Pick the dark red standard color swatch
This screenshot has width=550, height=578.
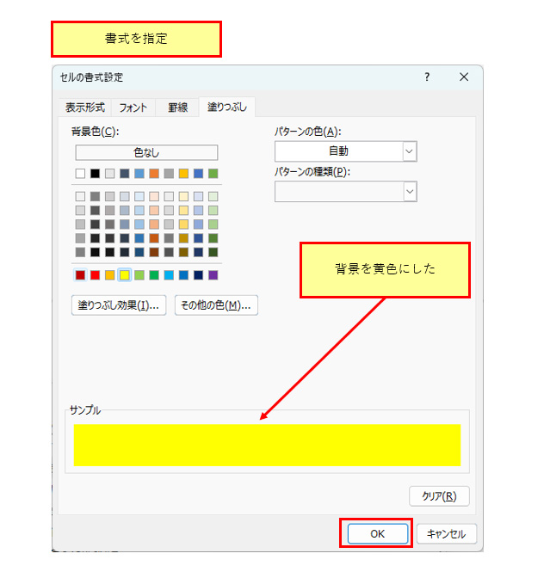point(81,275)
